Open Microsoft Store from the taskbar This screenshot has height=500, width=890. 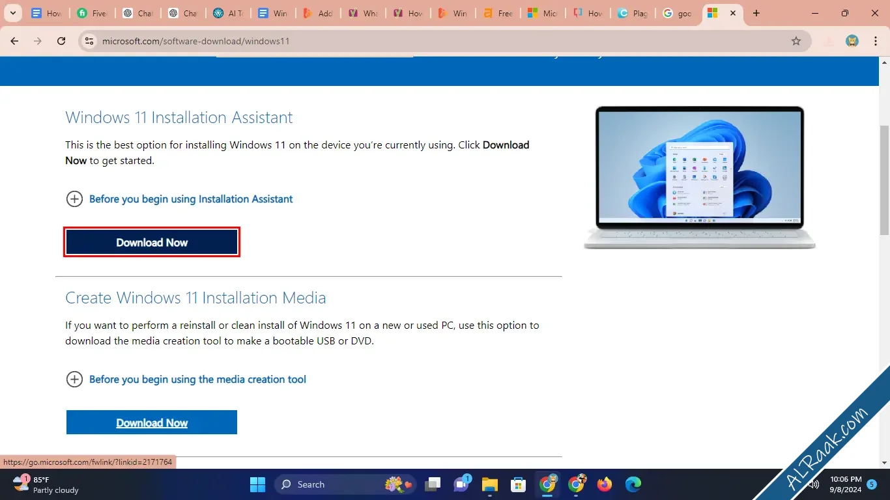pos(519,484)
